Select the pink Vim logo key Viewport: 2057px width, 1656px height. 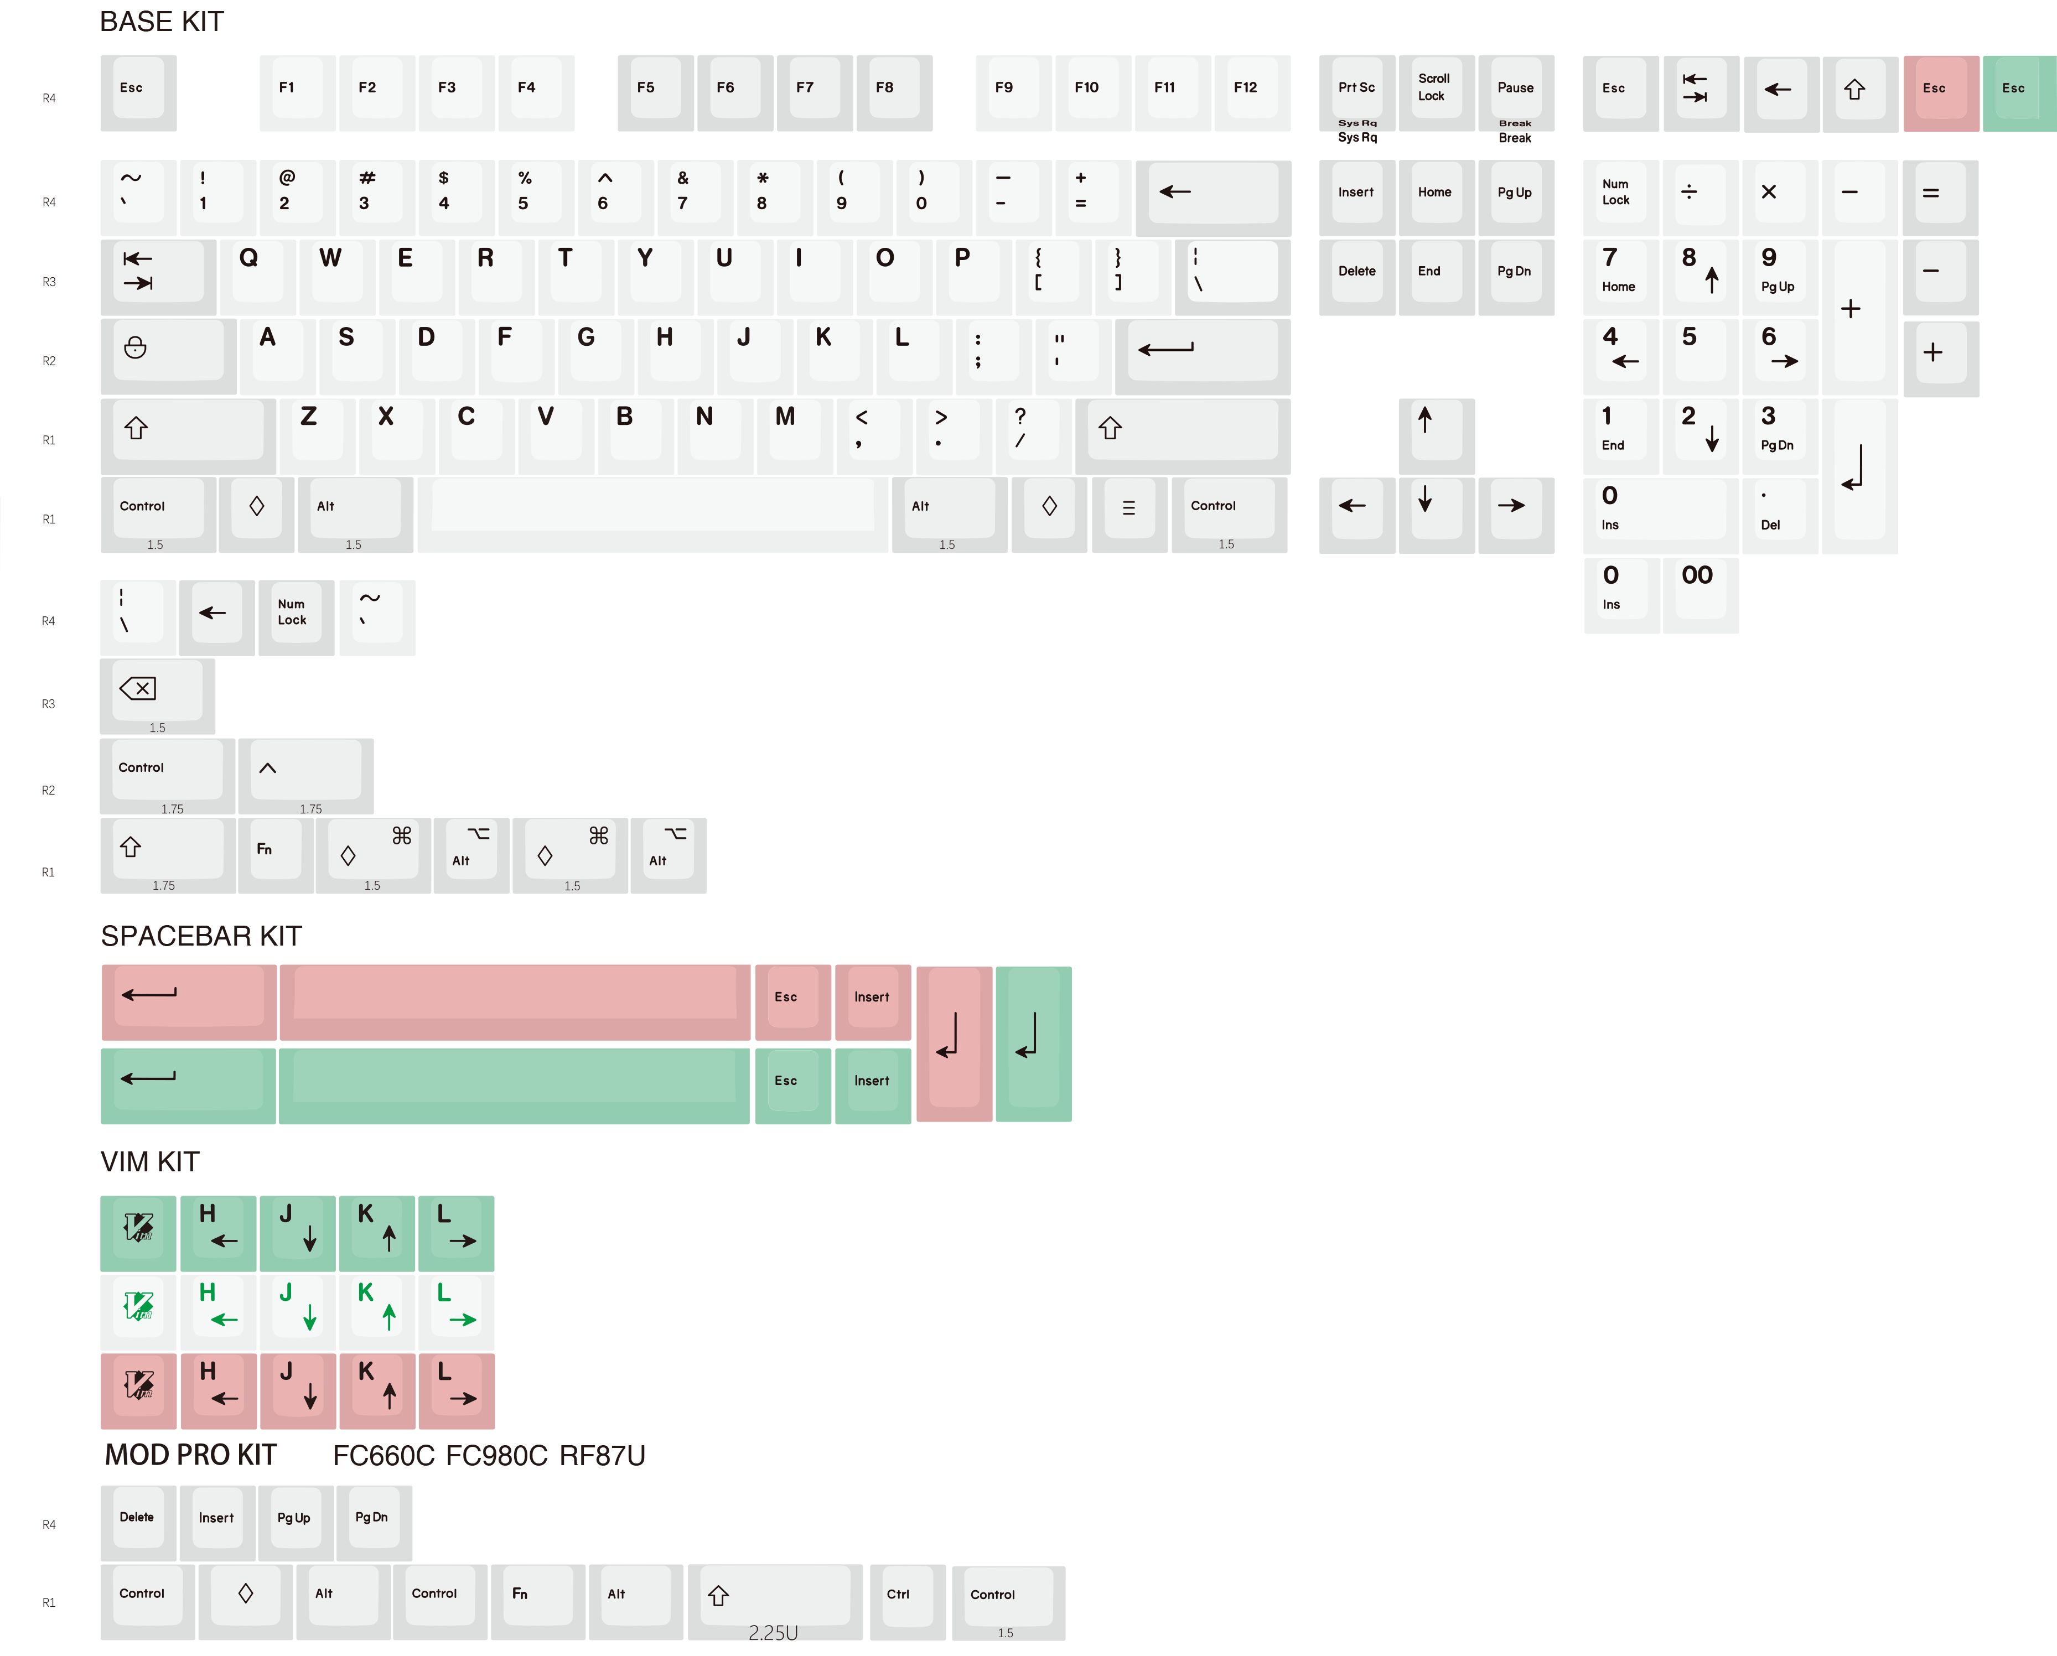tap(138, 1391)
